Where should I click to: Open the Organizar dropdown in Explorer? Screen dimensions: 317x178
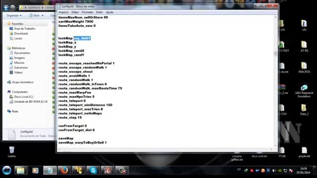14,15
